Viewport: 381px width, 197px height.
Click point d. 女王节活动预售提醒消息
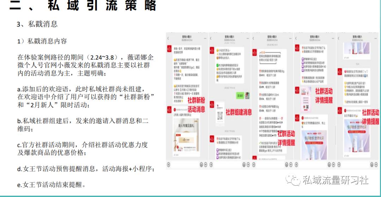86,168
